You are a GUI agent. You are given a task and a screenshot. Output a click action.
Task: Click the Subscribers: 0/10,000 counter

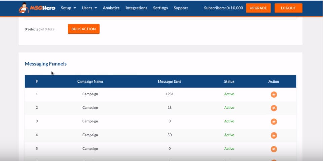(223, 8)
